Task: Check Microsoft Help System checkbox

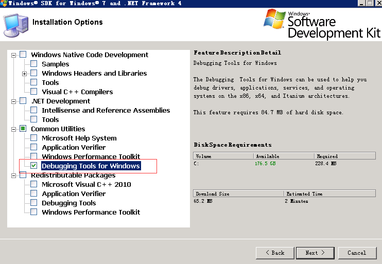Action: [33, 137]
